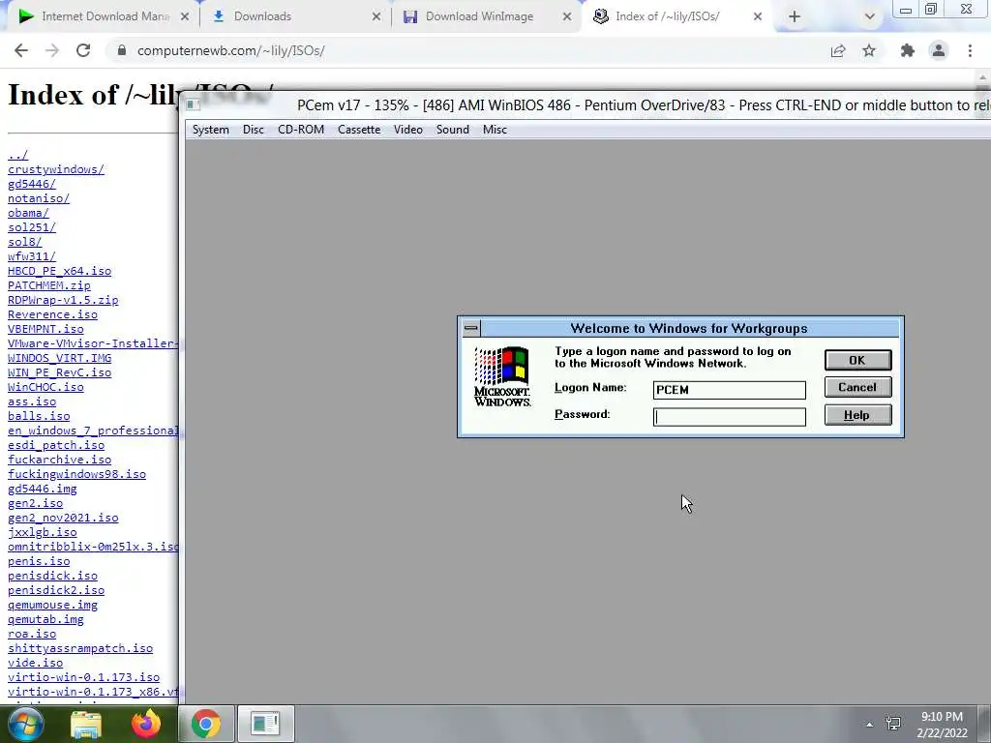991x743 pixels.
Task: Open the wfw311/ folder link
Action: [x=32, y=256]
